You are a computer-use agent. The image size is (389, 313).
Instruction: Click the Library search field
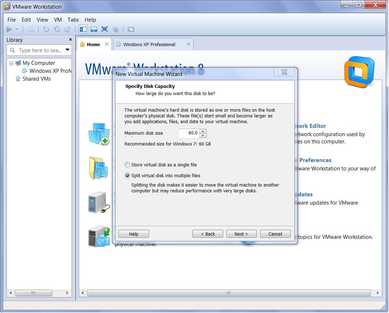pyautogui.click(x=39, y=50)
